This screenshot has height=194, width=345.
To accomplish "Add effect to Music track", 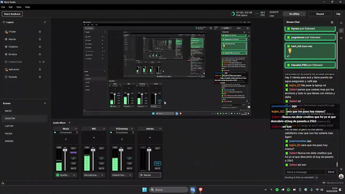I will pyautogui.click(x=66, y=139).
